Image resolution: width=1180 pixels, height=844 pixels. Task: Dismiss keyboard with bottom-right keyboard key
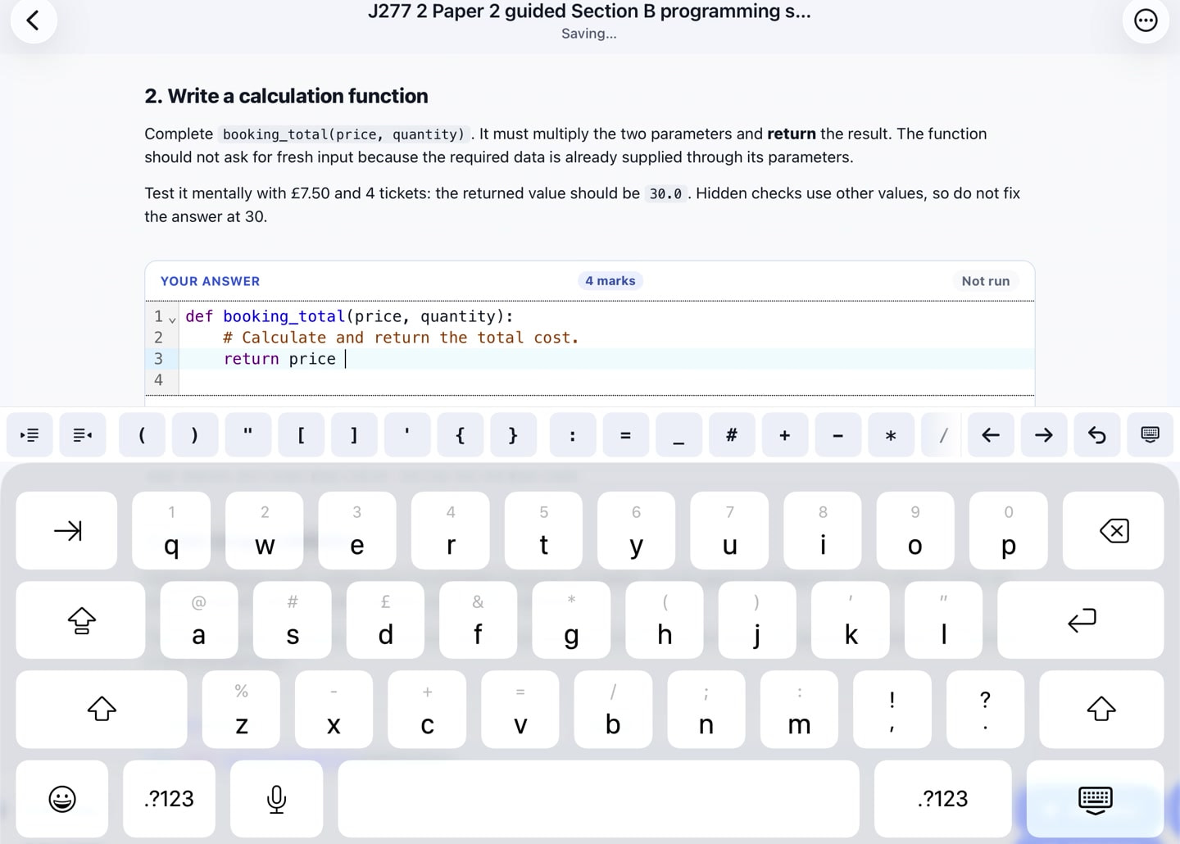point(1096,799)
